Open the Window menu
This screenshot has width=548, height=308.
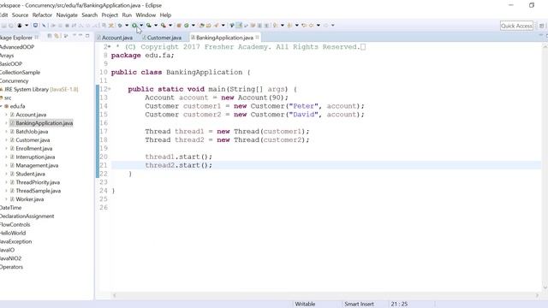(x=146, y=15)
